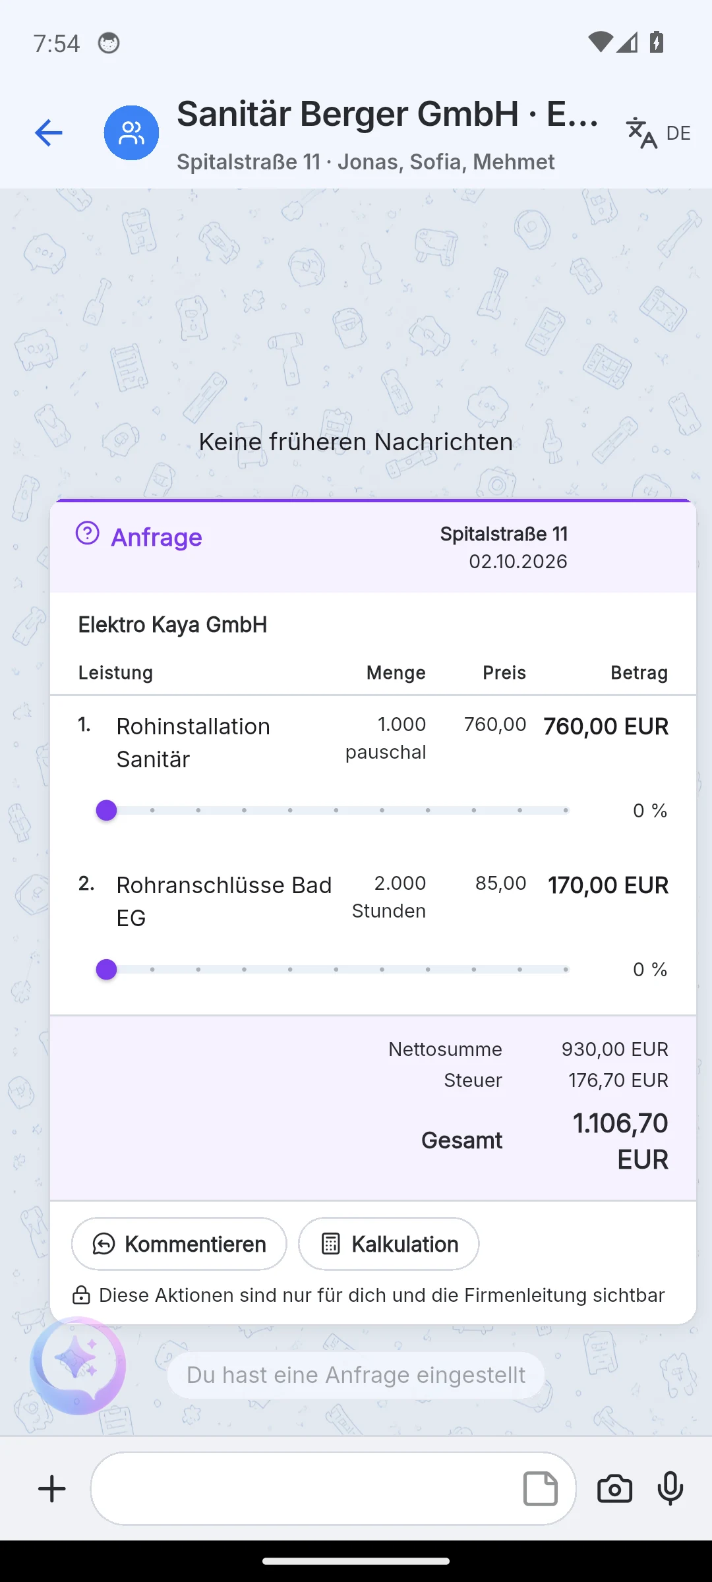
Task: Tap the cellular signal status icon
Action: coord(627,42)
